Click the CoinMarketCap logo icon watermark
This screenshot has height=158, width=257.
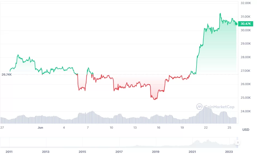pos(199,106)
